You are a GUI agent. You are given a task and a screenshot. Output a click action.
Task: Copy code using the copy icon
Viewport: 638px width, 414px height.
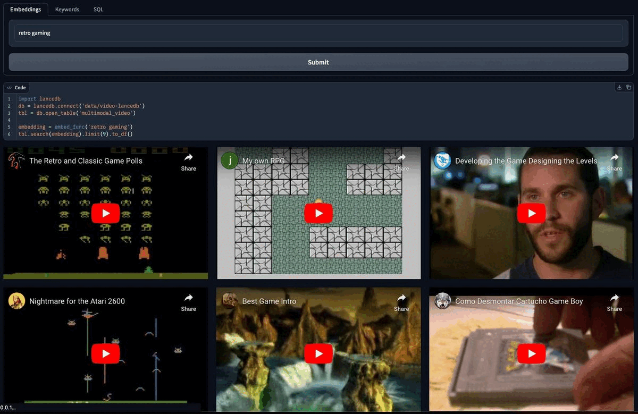(x=628, y=88)
